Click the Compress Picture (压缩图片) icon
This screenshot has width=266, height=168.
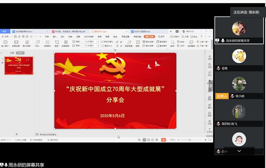click(47, 42)
